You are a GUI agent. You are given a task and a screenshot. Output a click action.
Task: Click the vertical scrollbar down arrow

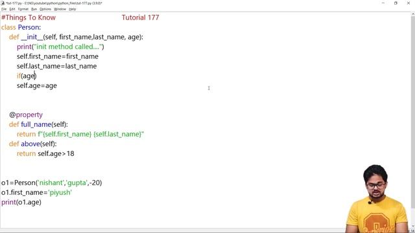413,227
